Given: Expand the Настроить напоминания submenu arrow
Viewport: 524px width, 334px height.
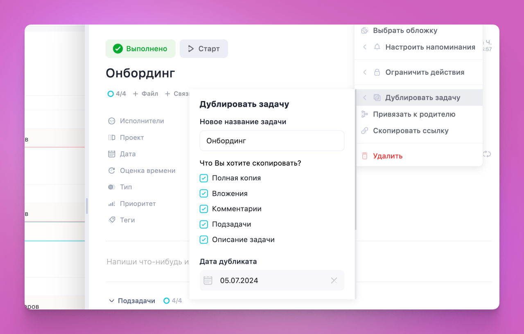Looking at the screenshot, I should pyautogui.click(x=364, y=47).
